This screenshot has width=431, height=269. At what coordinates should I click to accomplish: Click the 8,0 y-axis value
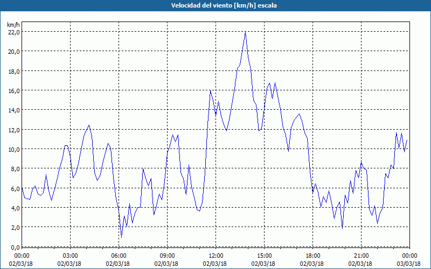(x=15, y=169)
